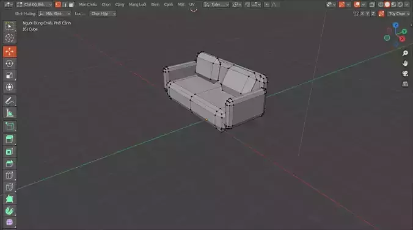This screenshot has width=413, height=230.
Task: Choose the Inset Faces tool
Action: 10,152
